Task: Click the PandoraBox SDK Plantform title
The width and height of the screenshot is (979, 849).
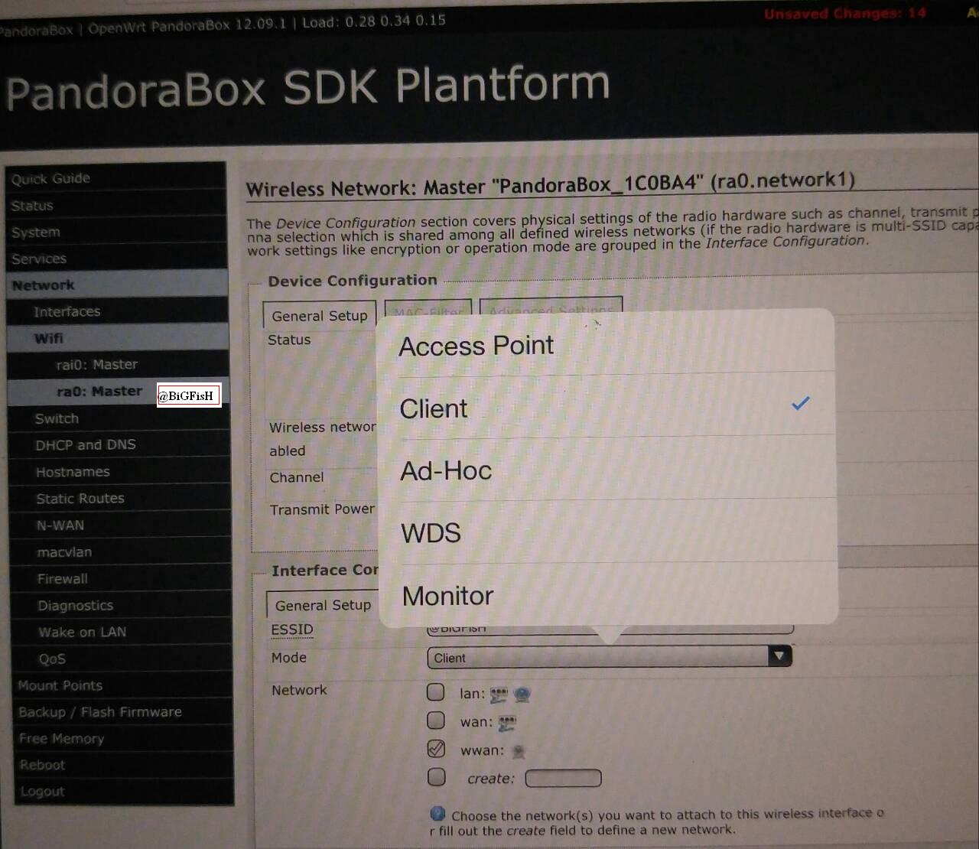Action: coord(307,86)
